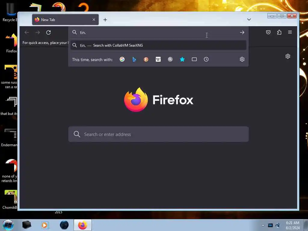Viewport: 308px width, 231px height.
Task: Personalize new tab via gear icon
Action: (x=288, y=56)
